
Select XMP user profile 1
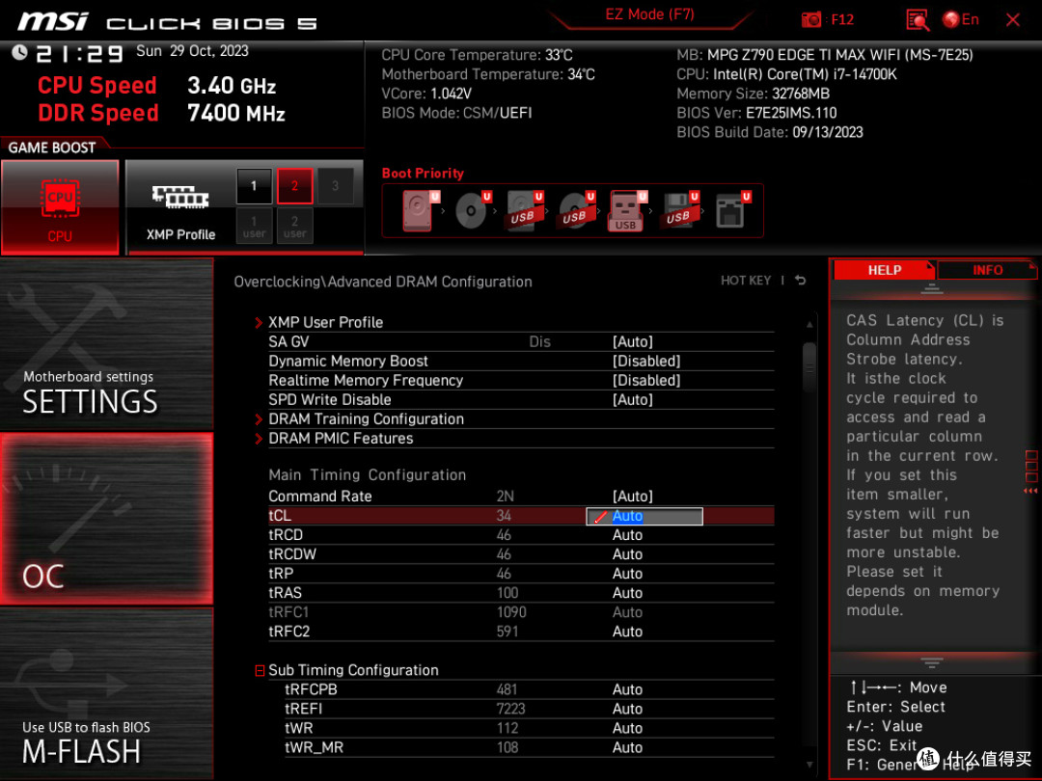[254, 226]
